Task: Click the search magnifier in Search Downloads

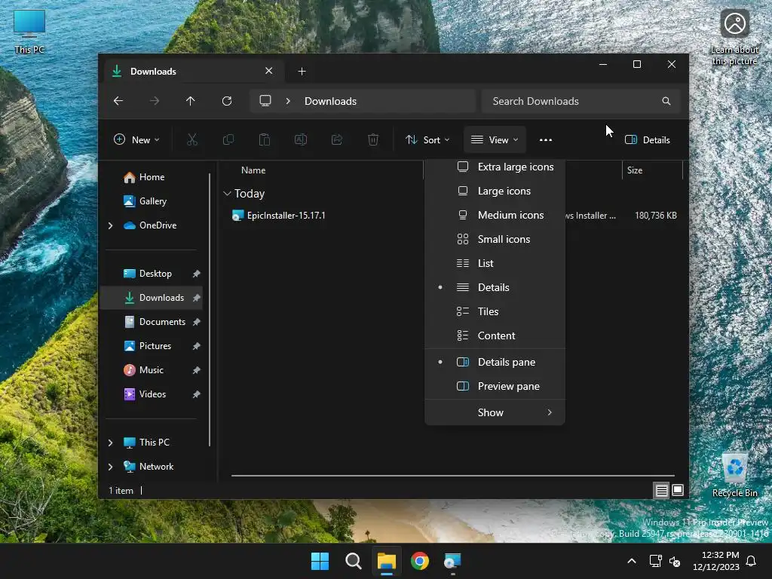Action: coord(666,101)
